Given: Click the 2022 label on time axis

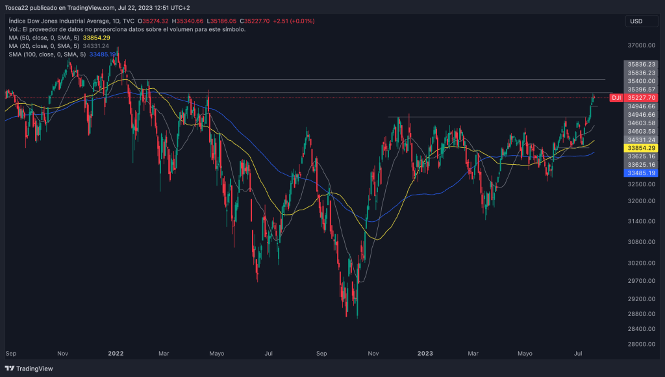Looking at the screenshot, I should point(116,354).
